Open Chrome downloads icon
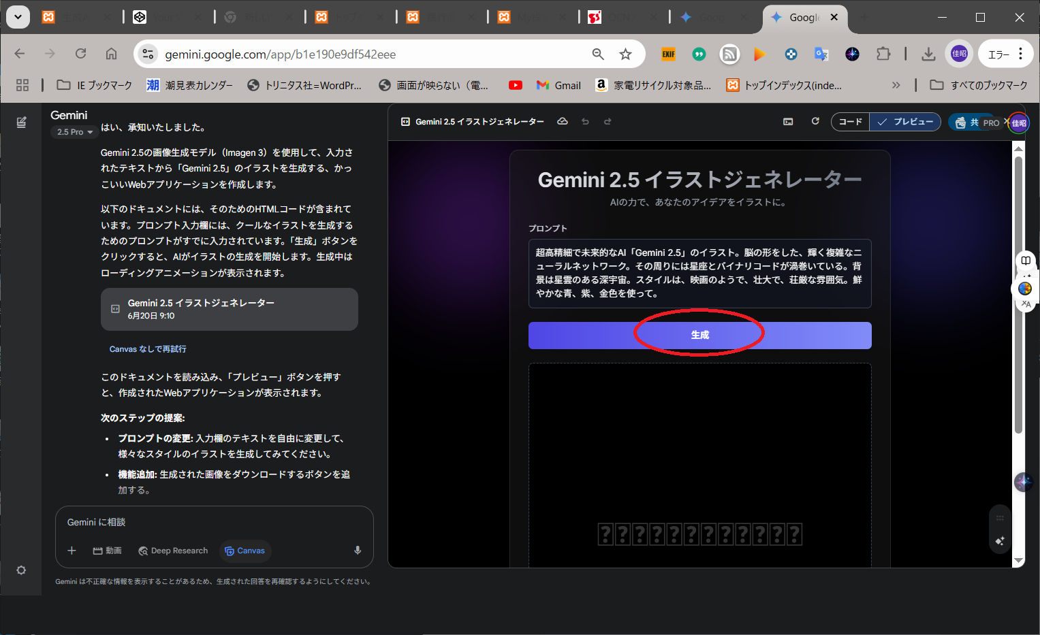Viewport: 1040px width, 635px height. coord(928,54)
